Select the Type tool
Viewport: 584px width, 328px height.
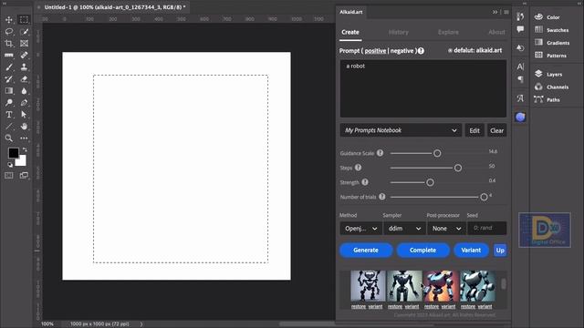[x=9, y=115]
